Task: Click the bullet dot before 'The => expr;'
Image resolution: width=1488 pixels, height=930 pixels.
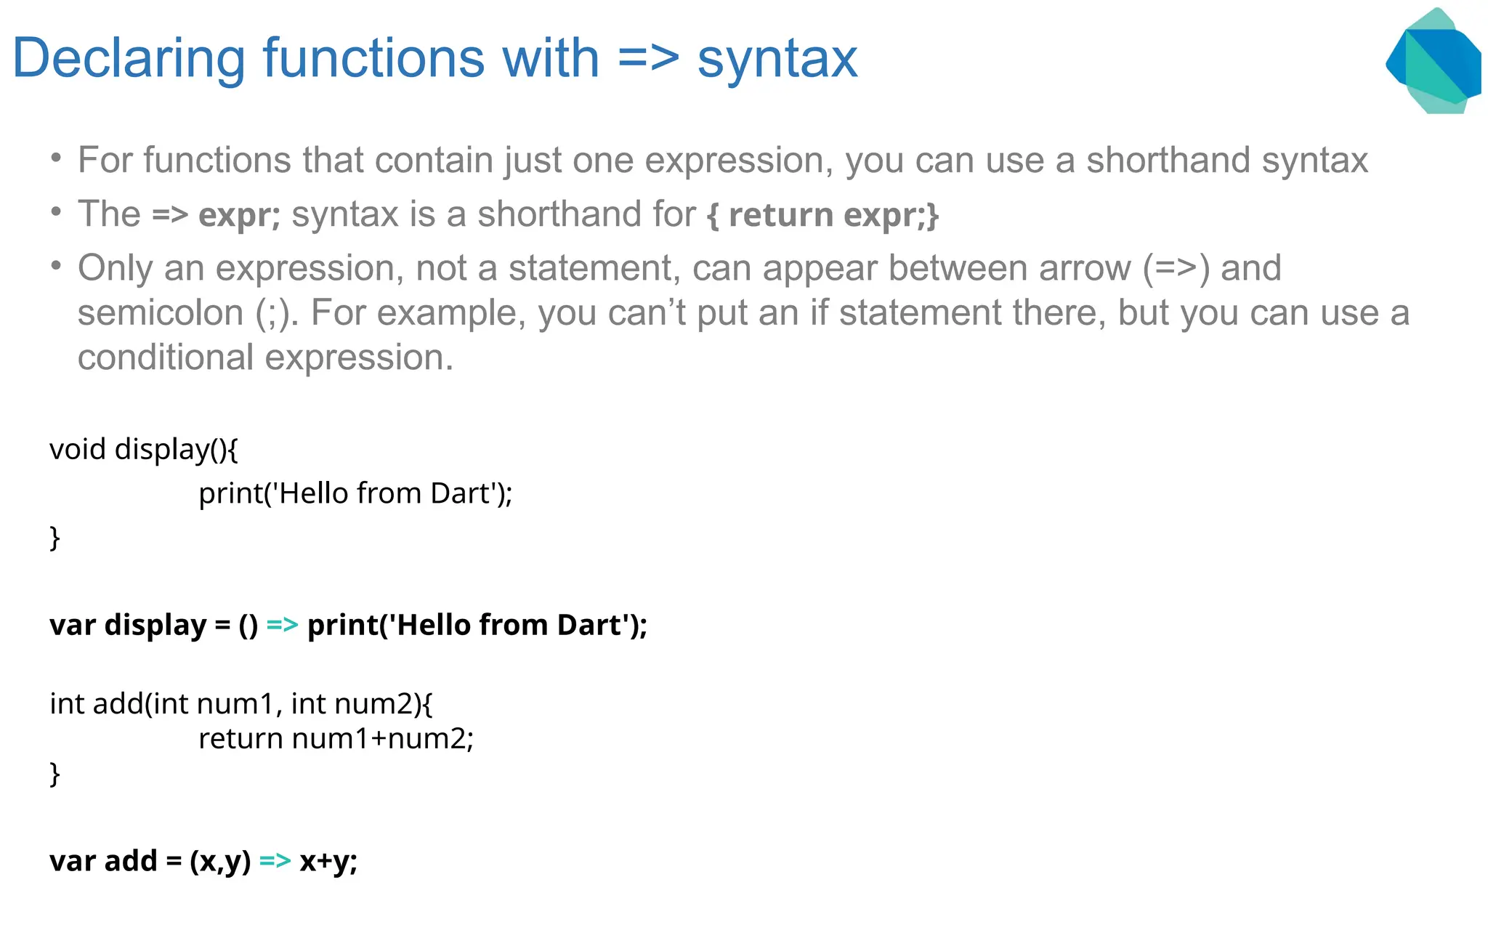Action: (x=56, y=212)
